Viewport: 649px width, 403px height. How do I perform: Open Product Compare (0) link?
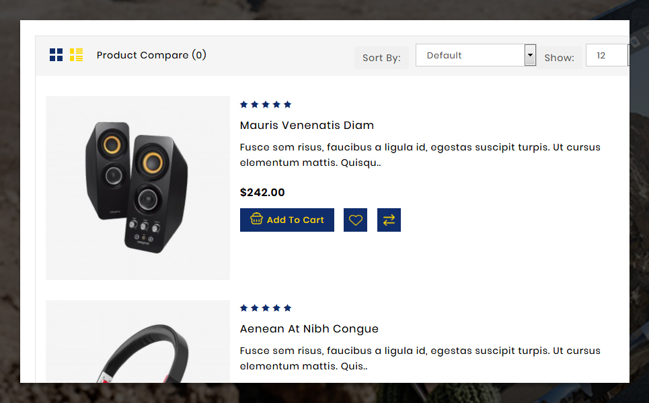click(151, 55)
